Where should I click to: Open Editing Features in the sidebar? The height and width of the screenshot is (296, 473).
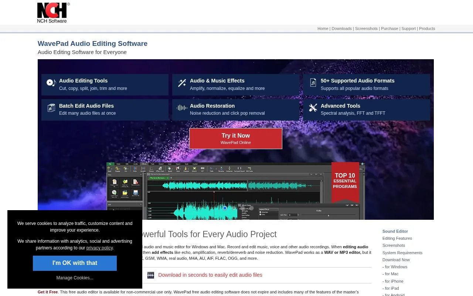[x=397, y=238]
